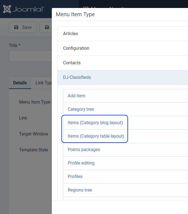Choose the Profiles menu type
This screenshot has height=214, width=188.
(x=126, y=177)
